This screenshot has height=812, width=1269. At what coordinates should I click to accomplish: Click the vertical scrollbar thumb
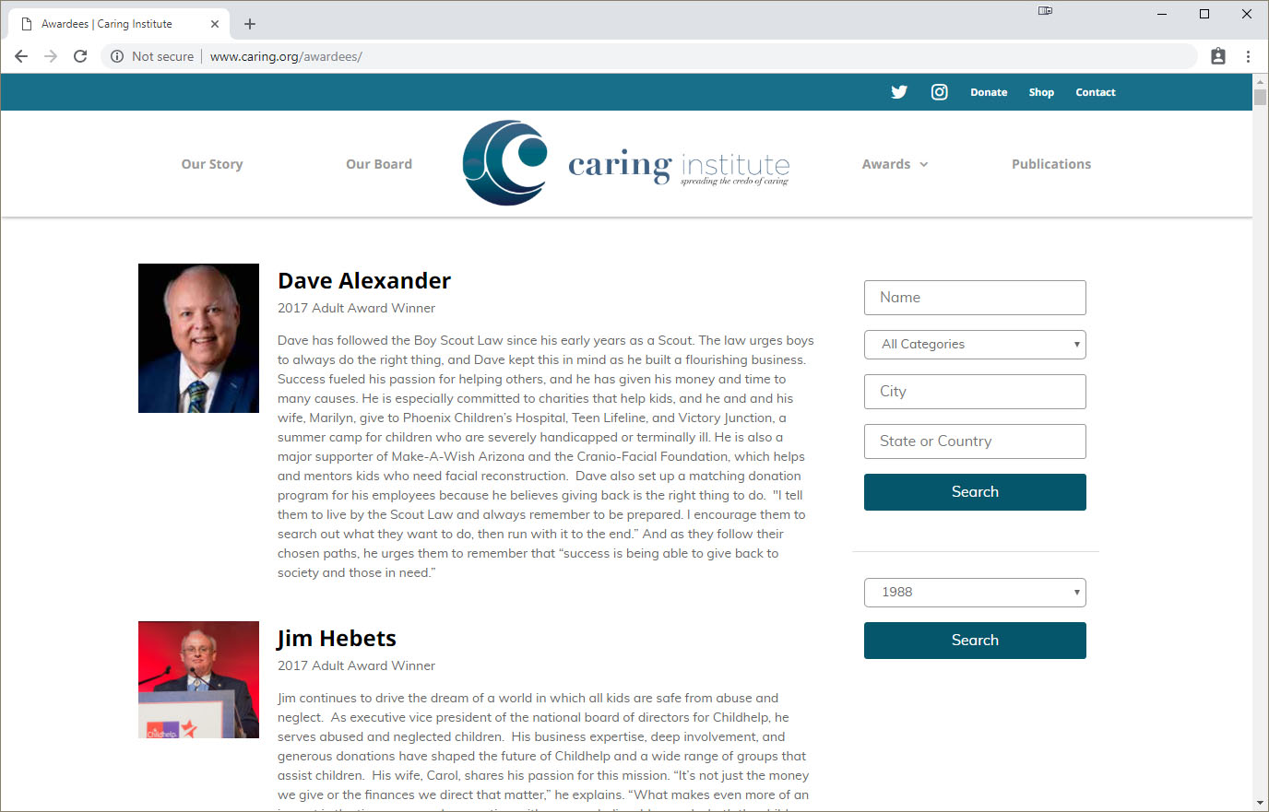(1260, 98)
